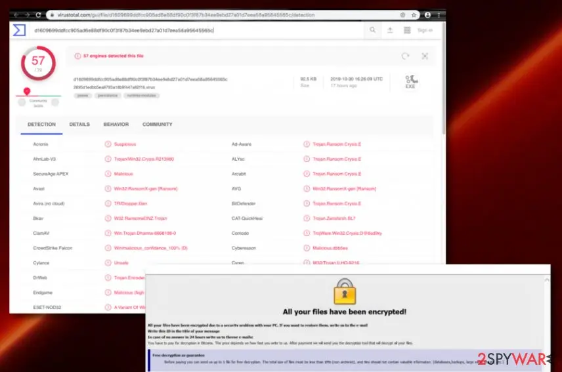Screen dimensions: 562x372
Task: Click the AhnLab-V3 alert icon
Action: coord(108,159)
